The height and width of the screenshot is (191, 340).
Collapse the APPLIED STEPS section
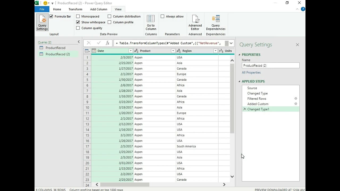pyautogui.click(x=239, y=81)
